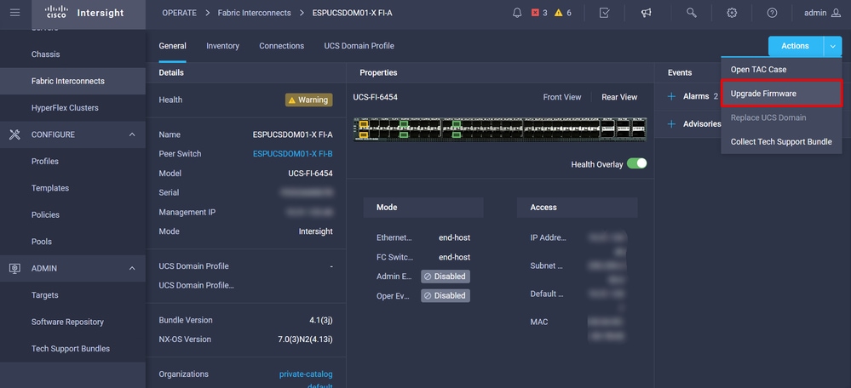Viewport: 851px width, 388px height.
Task: Open Templates in the sidebar
Action: (72, 188)
